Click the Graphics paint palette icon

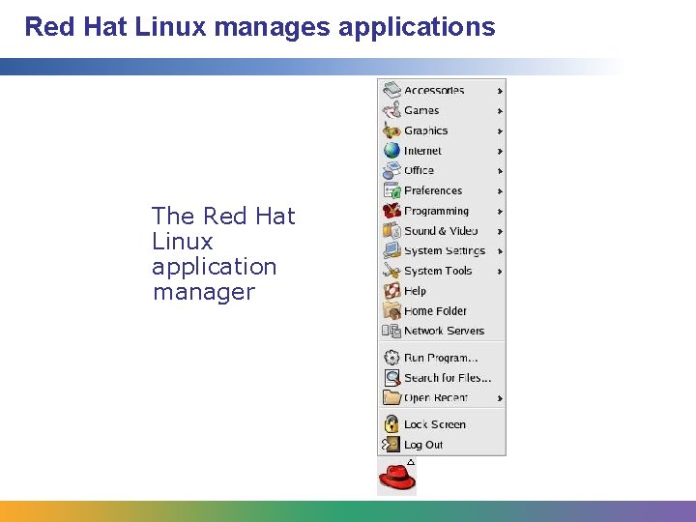[391, 130]
